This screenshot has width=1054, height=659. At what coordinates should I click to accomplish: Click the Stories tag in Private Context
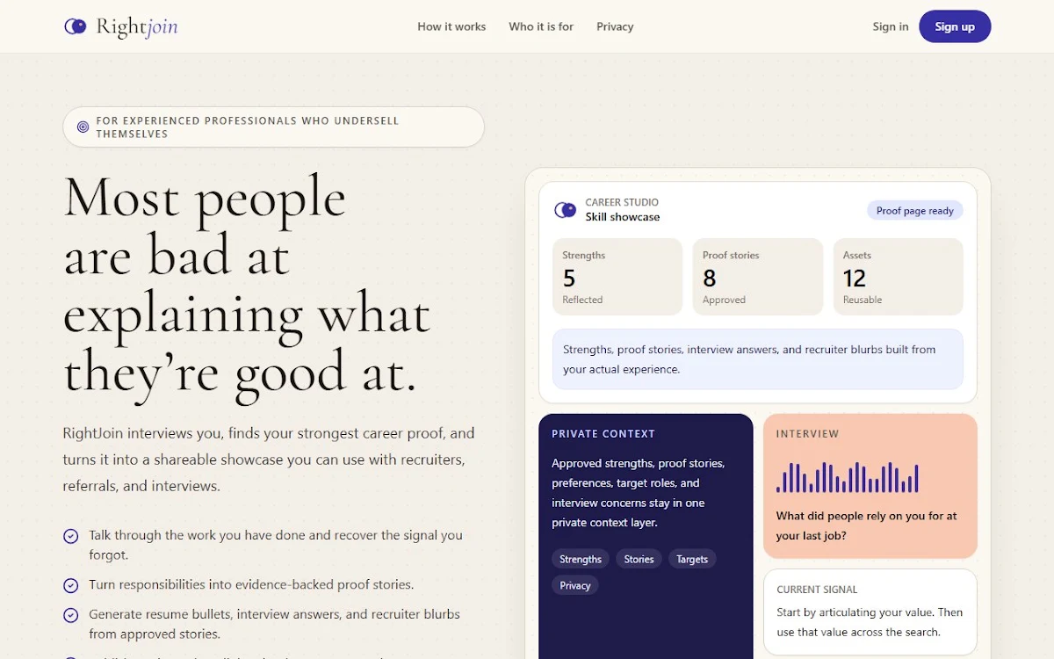pyautogui.click(x=639, y=559)
